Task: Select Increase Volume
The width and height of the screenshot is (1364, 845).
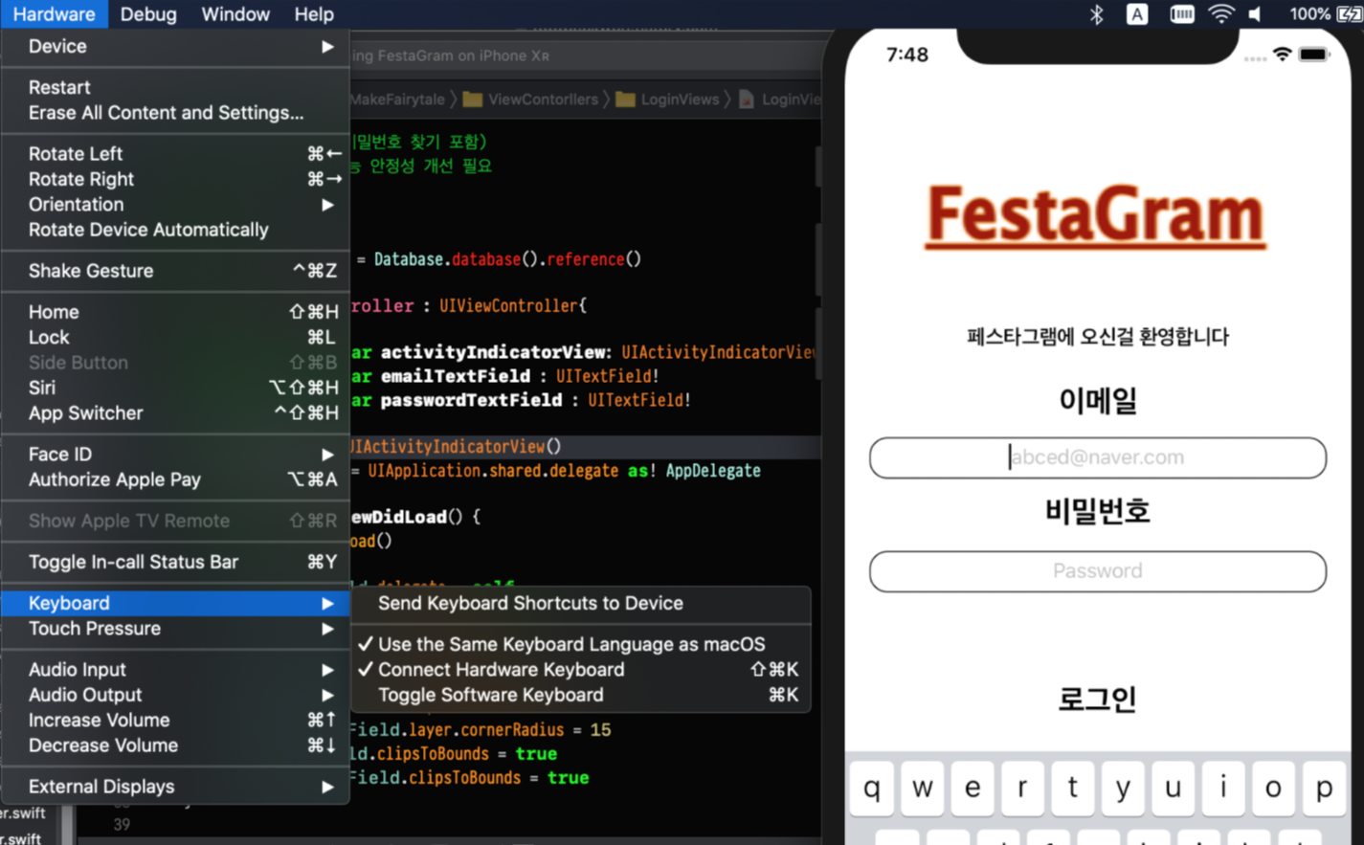Action: click(175, 720)
